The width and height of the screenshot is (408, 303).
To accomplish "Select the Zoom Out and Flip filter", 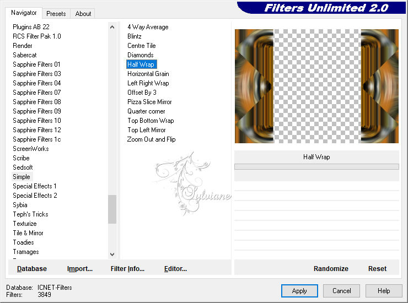I will [x=151, y=139].
